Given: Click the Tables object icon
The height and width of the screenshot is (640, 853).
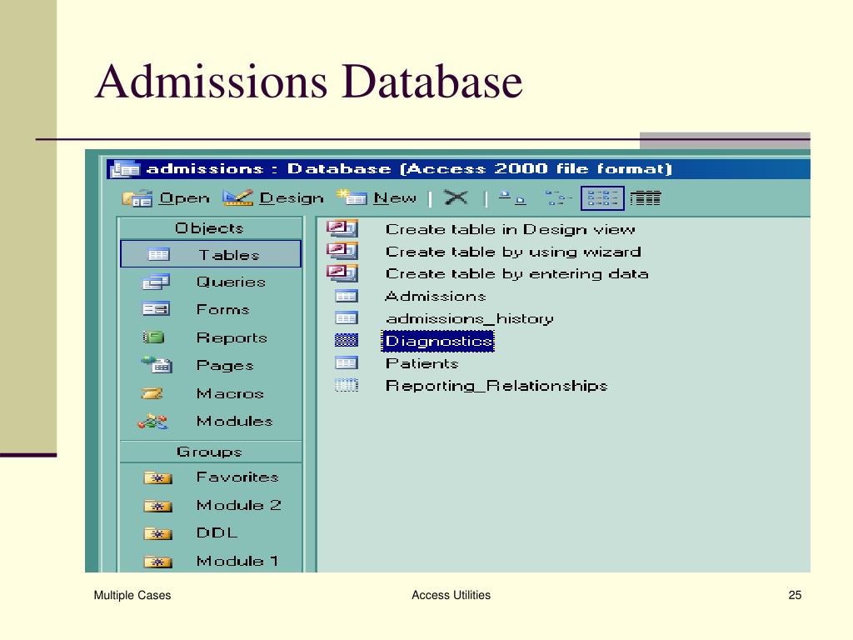Looking at the screenshot, I should pos(159,254).
